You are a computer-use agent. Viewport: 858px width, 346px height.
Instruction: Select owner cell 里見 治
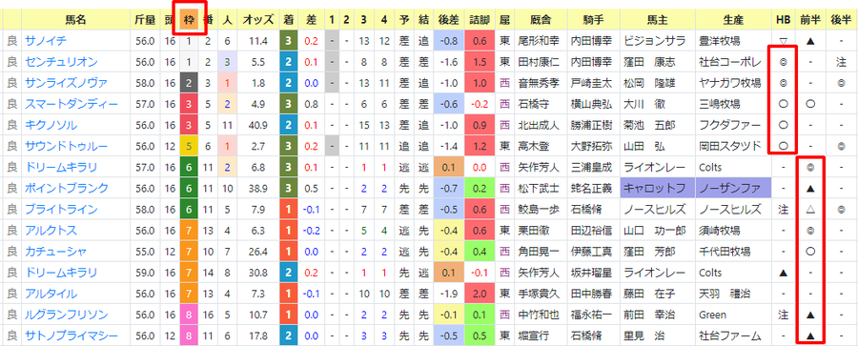point(657,336)
